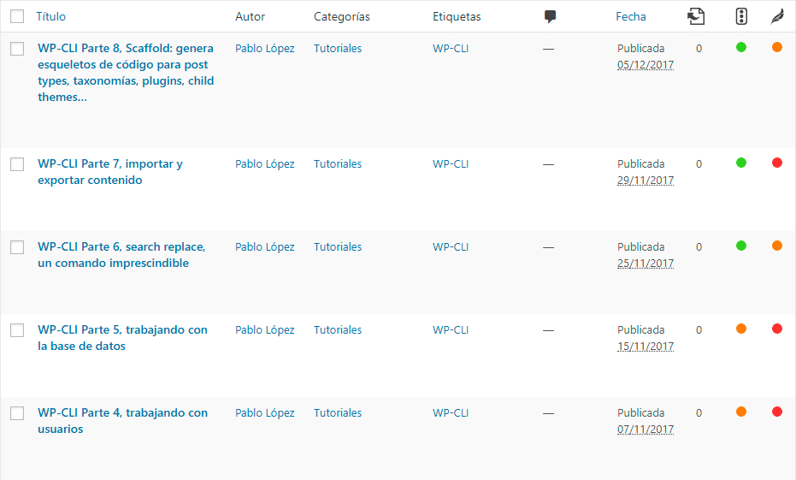Viewport: 796px width, 480px height.
Task: Click the comments dash in Parte 8 row
Action: [548, 50]
